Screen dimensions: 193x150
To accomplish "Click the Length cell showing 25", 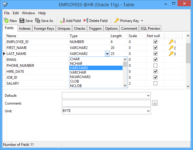I will (119, 54).
